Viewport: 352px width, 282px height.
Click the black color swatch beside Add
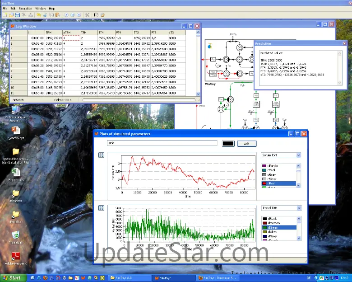(228, 143)
